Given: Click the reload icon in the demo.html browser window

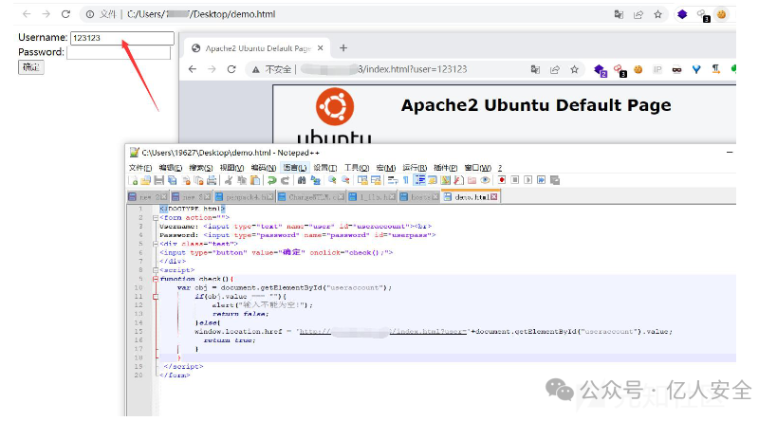Looking at the screenshot, I should 65,14.
